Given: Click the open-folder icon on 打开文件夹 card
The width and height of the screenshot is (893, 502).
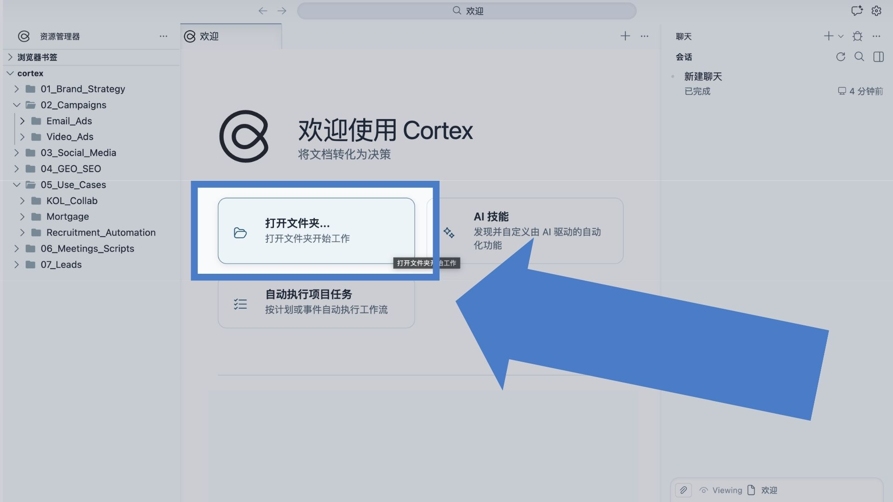Looking at the screenshot, I should (x=240, y=232).
